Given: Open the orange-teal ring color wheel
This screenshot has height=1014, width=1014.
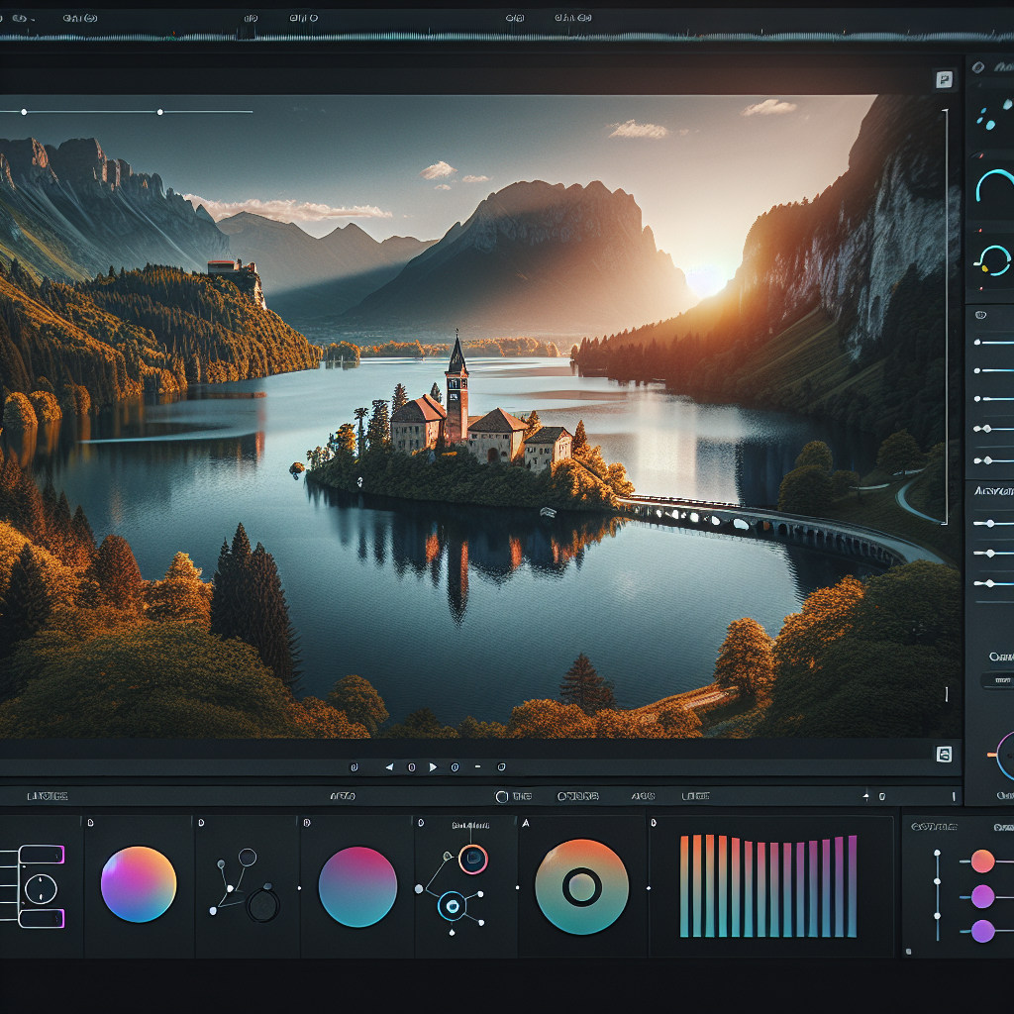Looking at the screenshot, I should pos(581,886).
